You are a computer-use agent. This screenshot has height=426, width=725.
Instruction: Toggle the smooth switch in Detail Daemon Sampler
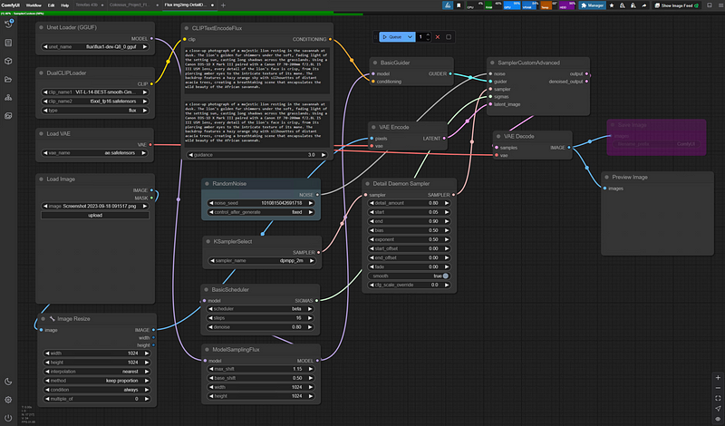pos(446,276)
